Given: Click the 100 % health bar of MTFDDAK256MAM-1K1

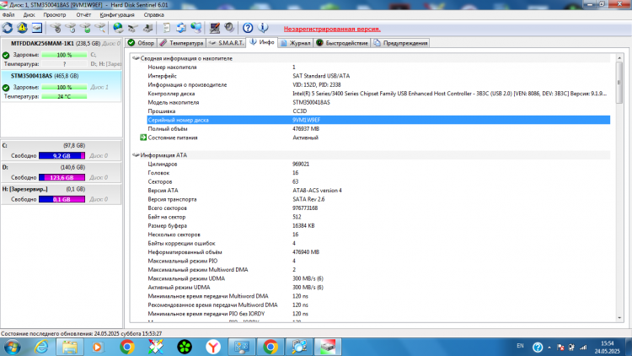Looking at the screenshot, I should 64,55.
